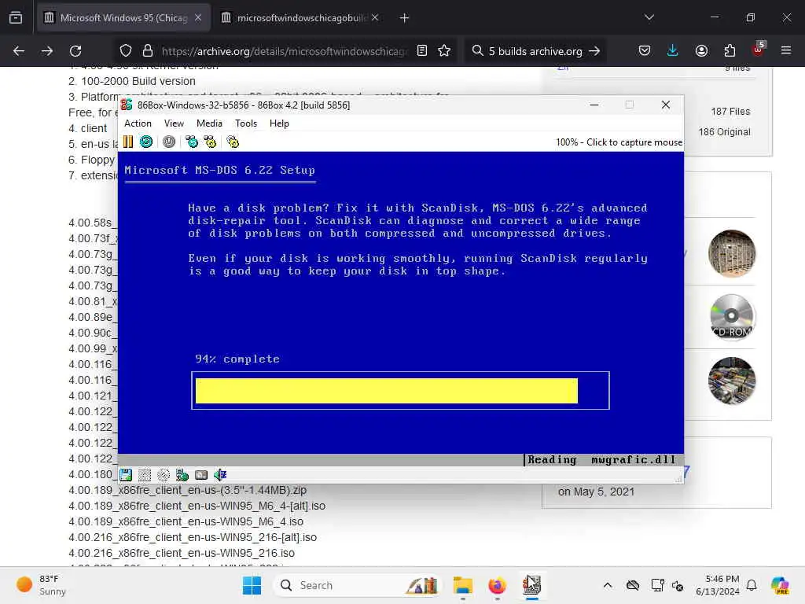Viewport: 805px width, 604px height.
Task: Close the 'Microsoft Windows 95 (Chicag' tab
Action: click(x=198, y=18)
